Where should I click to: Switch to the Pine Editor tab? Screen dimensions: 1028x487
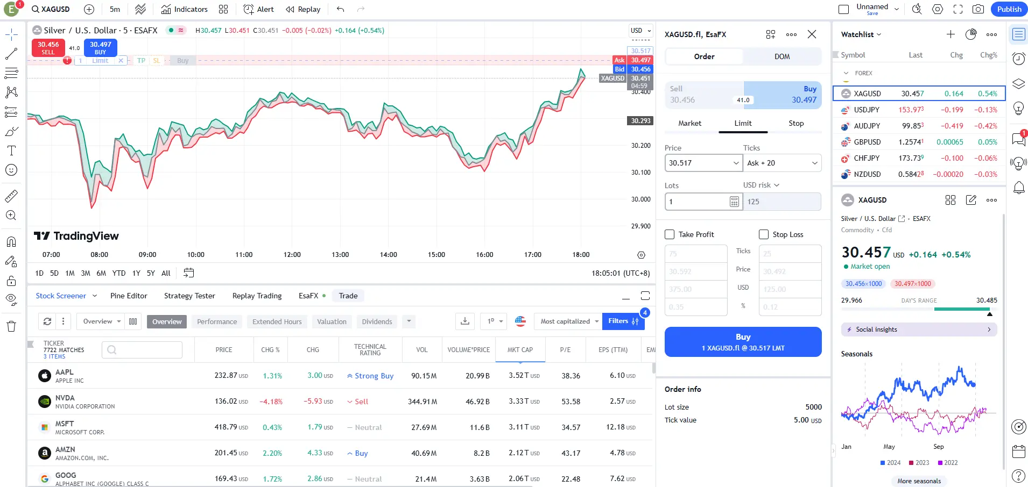tap(129, 296)
